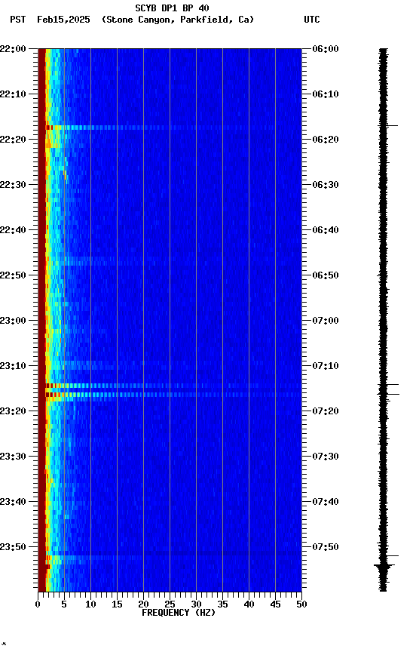Click the 20 Hz frequency tick label
This screenshot has width=416, height=652.
coord(143,604)
